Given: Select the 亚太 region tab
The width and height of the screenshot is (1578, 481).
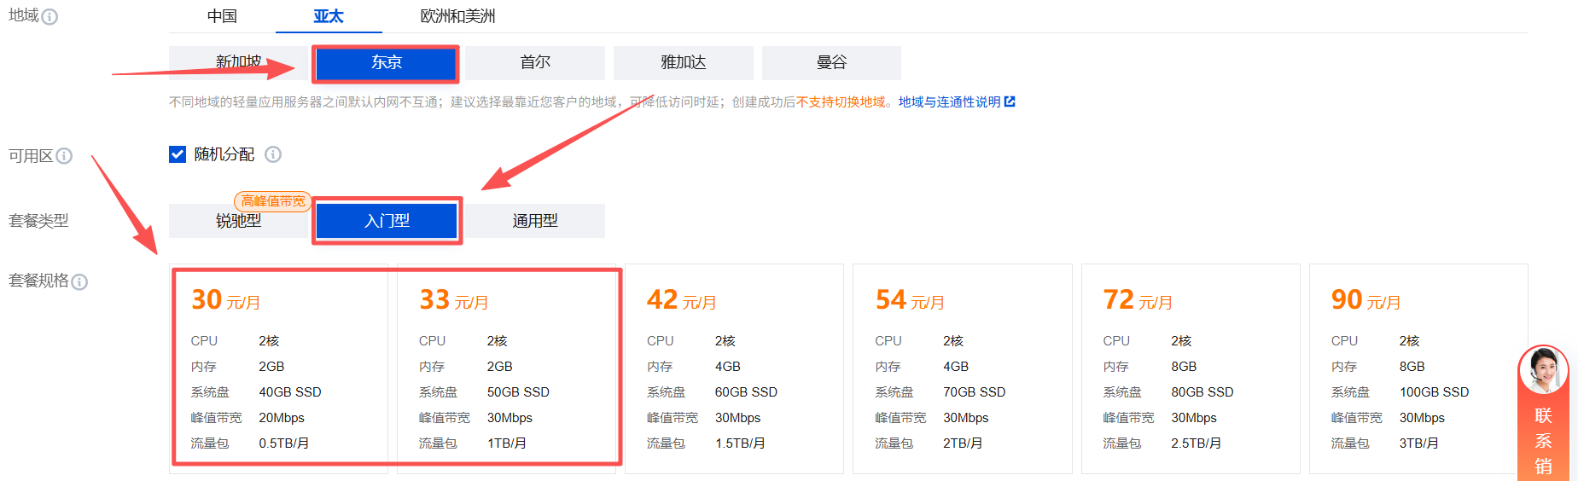Looking at the screenshot, I should pyautogui.click(x=328, y=16).
